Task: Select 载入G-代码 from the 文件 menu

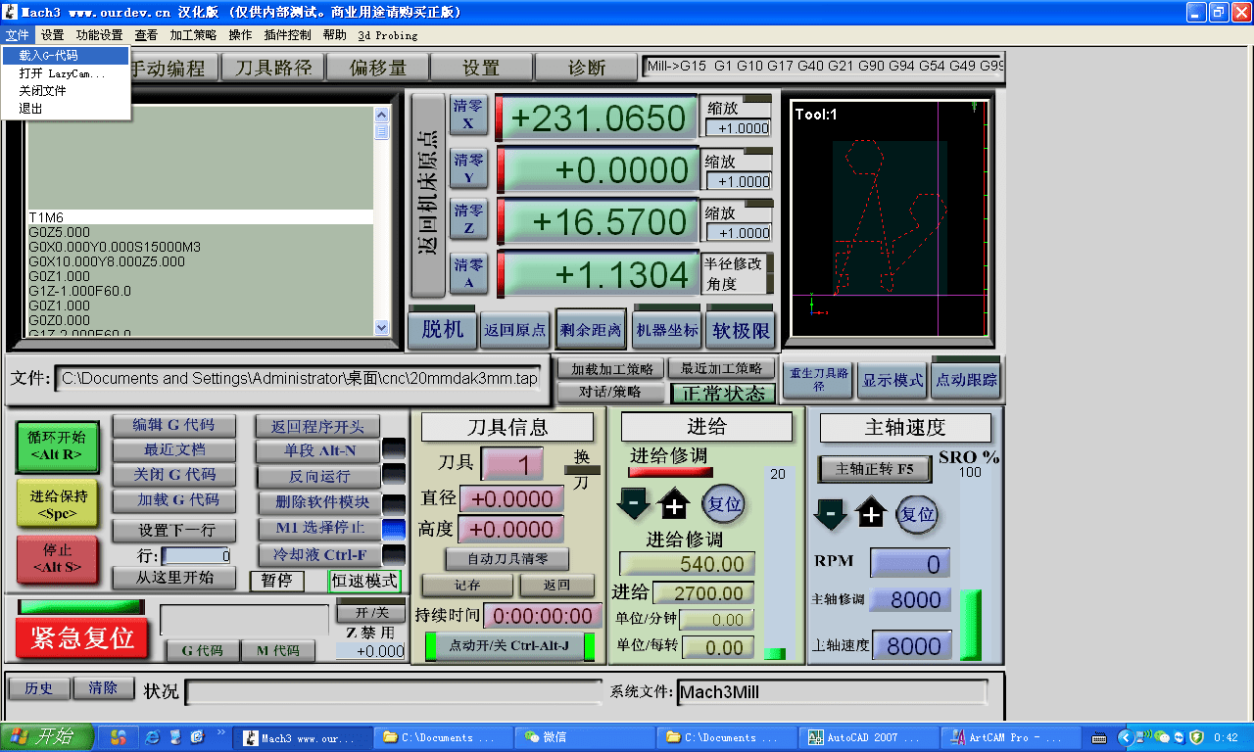Action: 66,56
